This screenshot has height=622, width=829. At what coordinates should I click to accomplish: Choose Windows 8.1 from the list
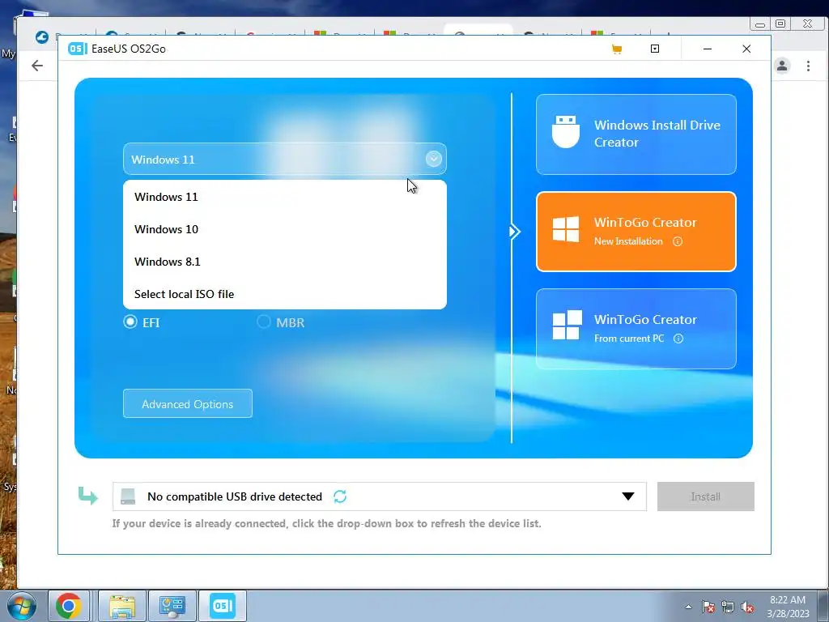(284, 262)
